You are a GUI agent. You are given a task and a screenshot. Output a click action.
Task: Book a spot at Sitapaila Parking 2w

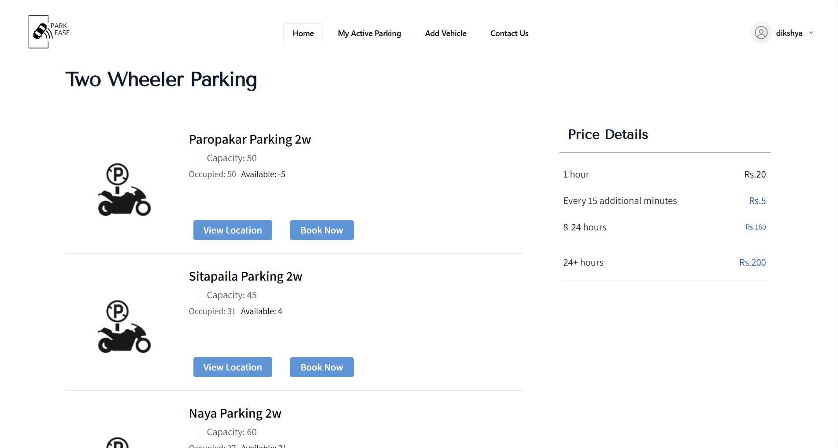(x=322, y=367)
